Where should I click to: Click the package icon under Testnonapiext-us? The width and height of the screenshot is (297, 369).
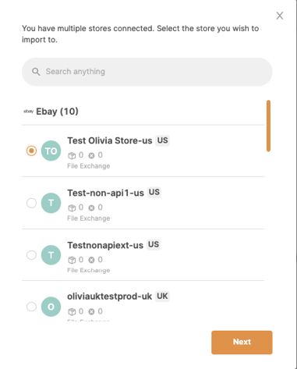pyautogui.click(x=72, y=260)
